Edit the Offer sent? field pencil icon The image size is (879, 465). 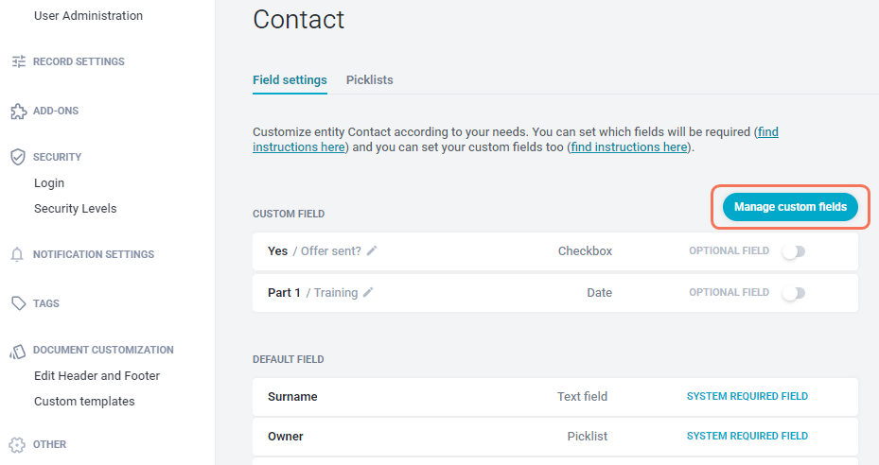[x=372, y=251]
